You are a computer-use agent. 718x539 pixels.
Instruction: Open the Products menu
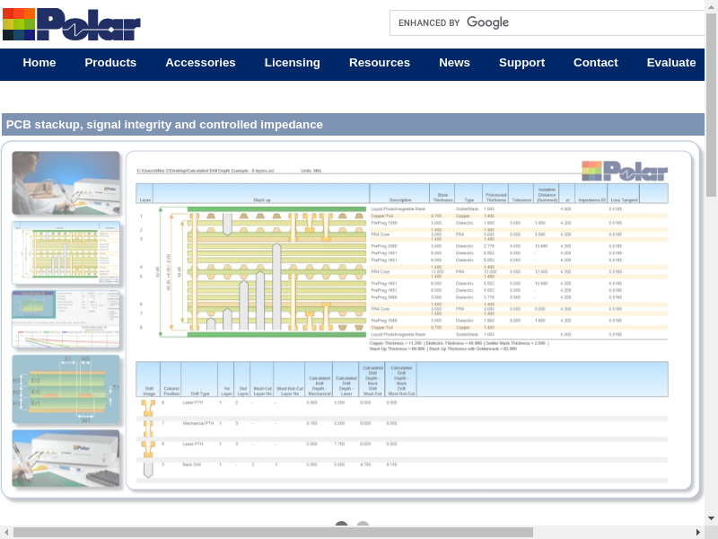click(x=110, y=63)
